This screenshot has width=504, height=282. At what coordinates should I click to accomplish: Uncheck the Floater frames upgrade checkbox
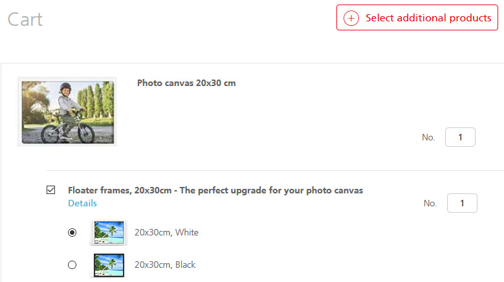50,190
